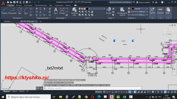
Task: Select the Дуга (Arc) tool
Action: [x=26, y=11]
